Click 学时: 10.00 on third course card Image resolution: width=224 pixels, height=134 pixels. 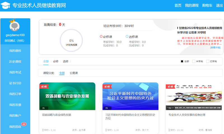176,130
